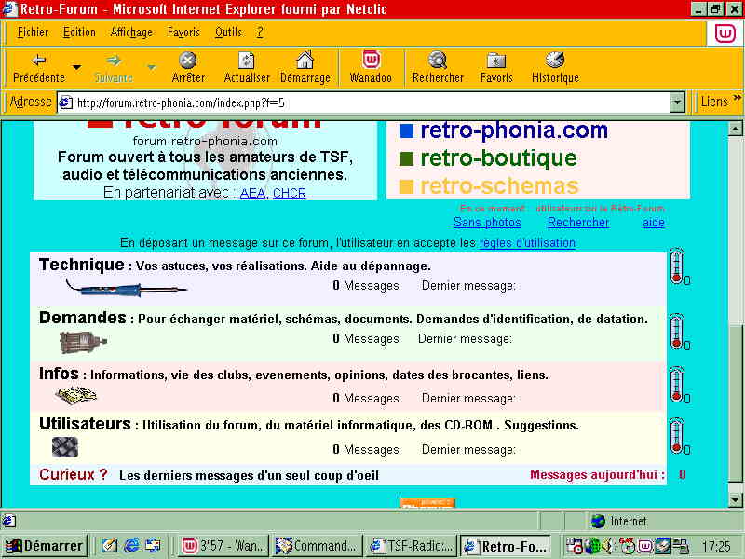745x559 pixels.
Task: Click the Retro-Fo... taskbar button
Action: [x=507, y=545]
